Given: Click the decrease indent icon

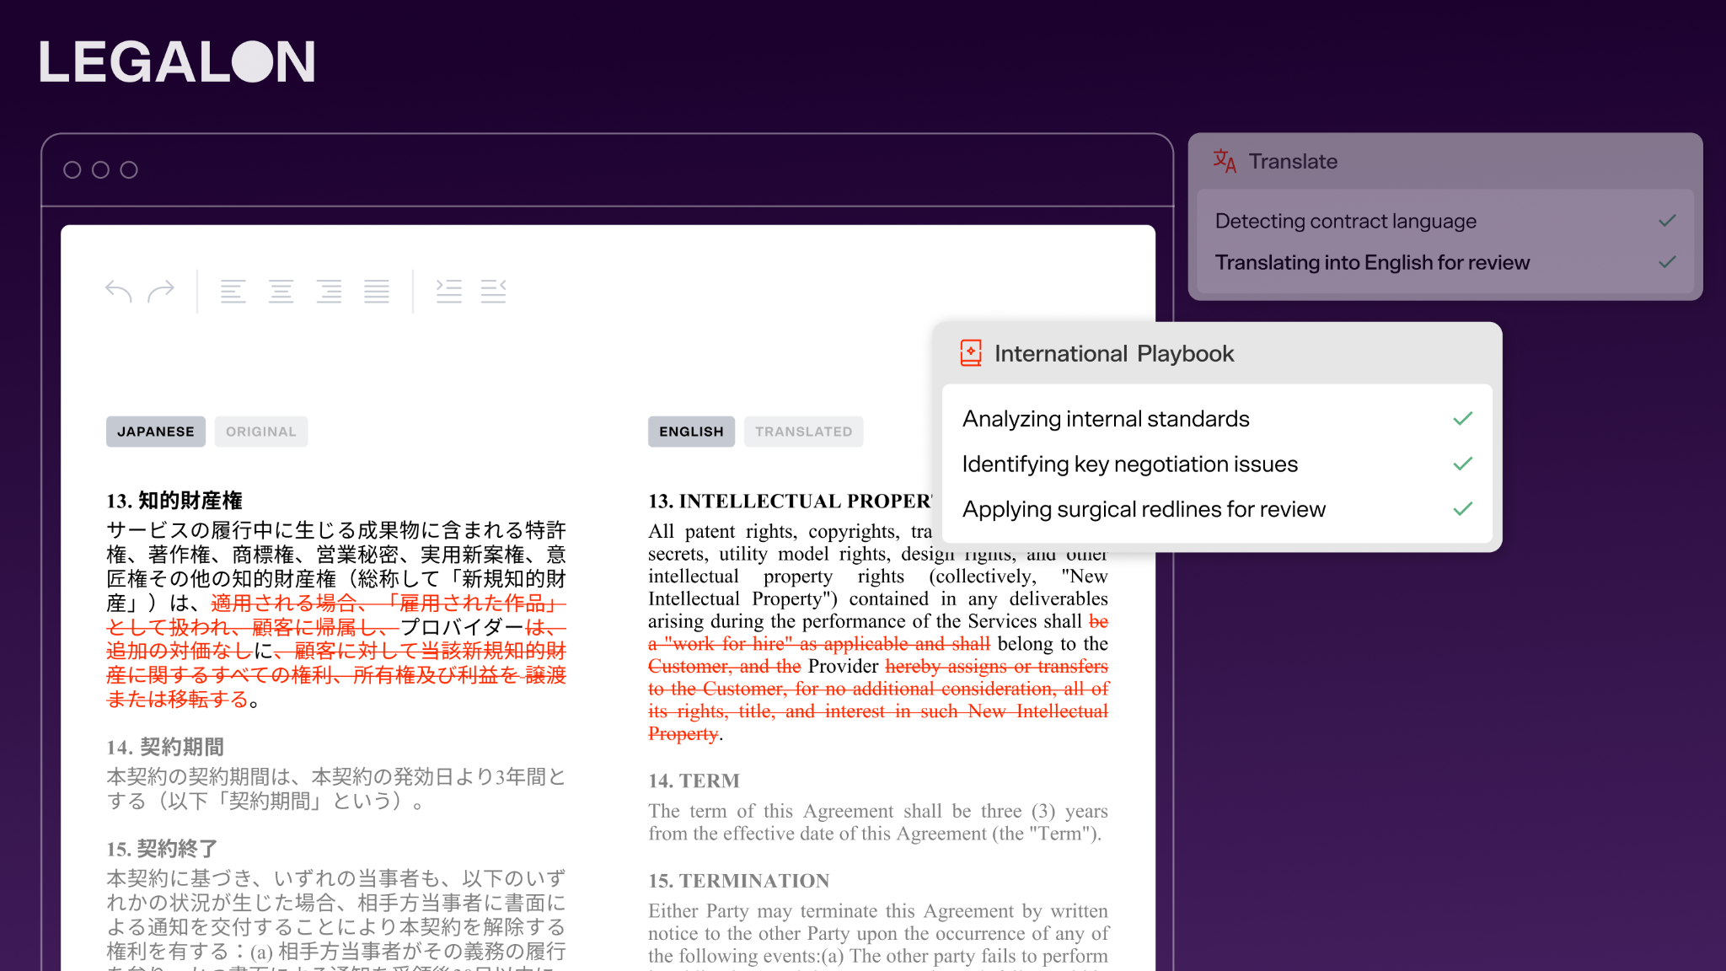Looking at the screenshot, I should tap(494, 292).
